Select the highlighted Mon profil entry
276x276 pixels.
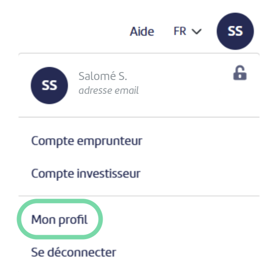[x=59, y=220]
